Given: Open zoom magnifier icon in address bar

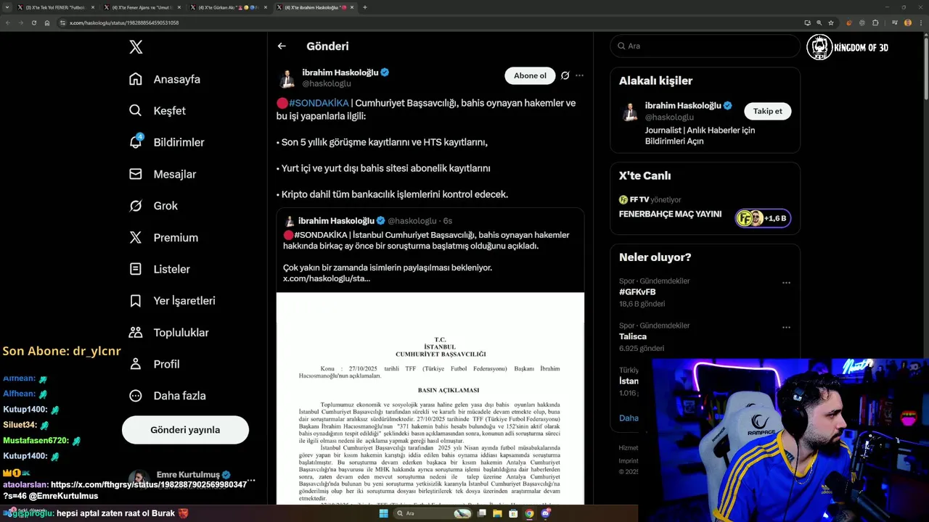Looking at the screenshot, I should click(819, 22).
